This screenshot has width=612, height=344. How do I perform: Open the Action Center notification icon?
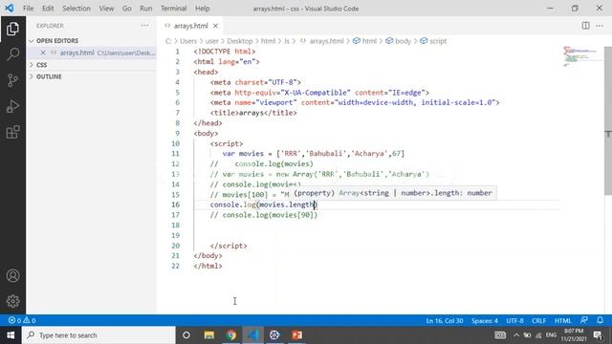(598, 335)
